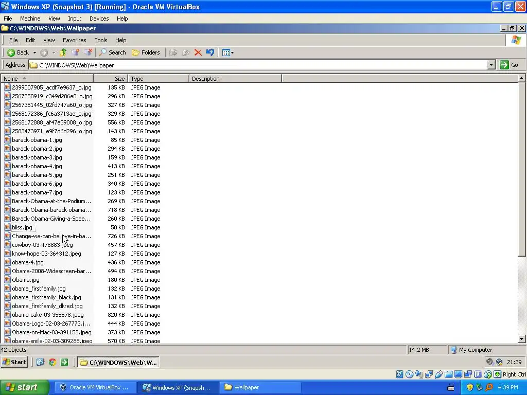Click the host start button

click(25, 387)
